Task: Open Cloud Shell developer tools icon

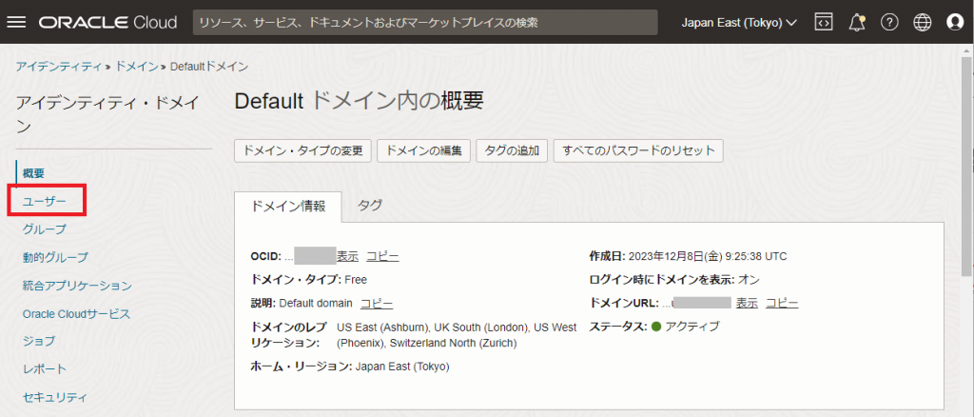Action: point(823,22)
